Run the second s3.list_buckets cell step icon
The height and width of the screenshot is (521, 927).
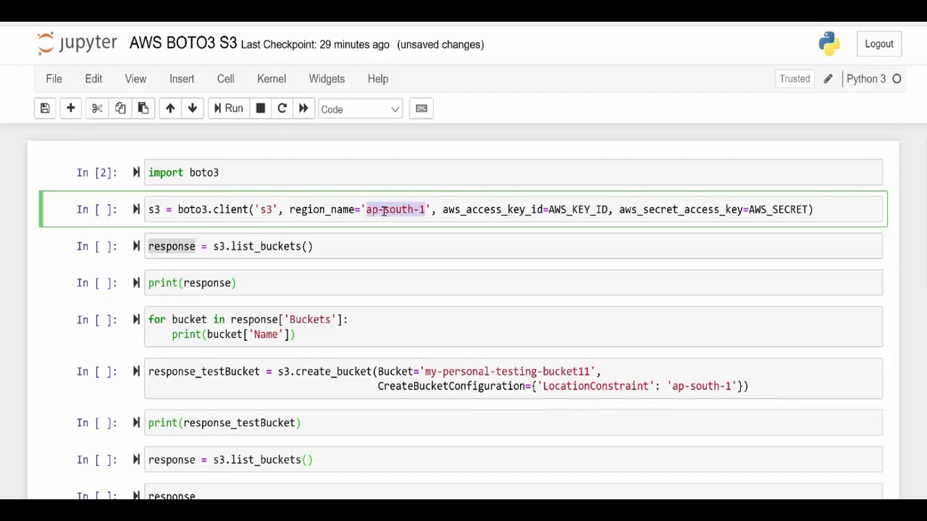click(136, 459)
